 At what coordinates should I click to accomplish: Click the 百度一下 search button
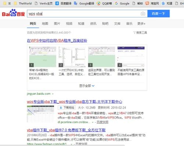pyautogui.click(x=159, y=14)
